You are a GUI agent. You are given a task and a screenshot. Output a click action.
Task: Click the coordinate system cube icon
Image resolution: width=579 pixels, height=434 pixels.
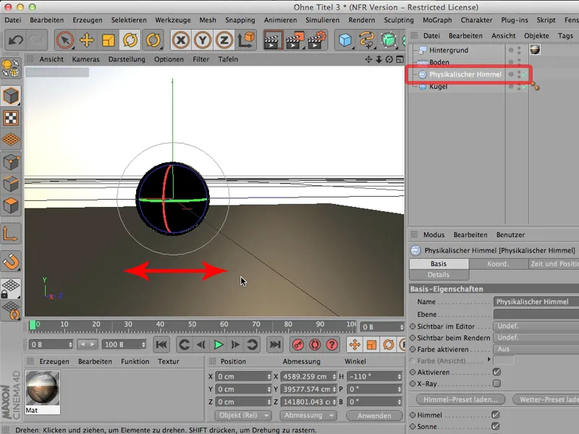[246, 40]
